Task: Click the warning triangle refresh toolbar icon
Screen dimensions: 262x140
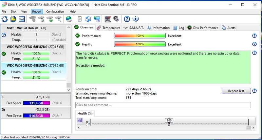Action: 13,19
